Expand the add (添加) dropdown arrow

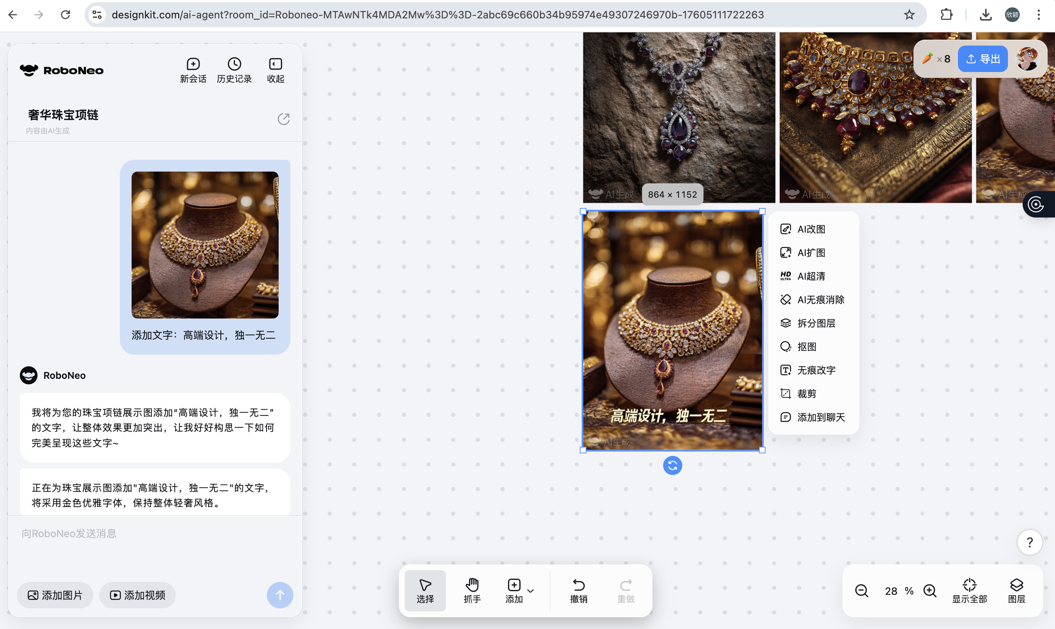pyautogui.click(x=530, y=590)
